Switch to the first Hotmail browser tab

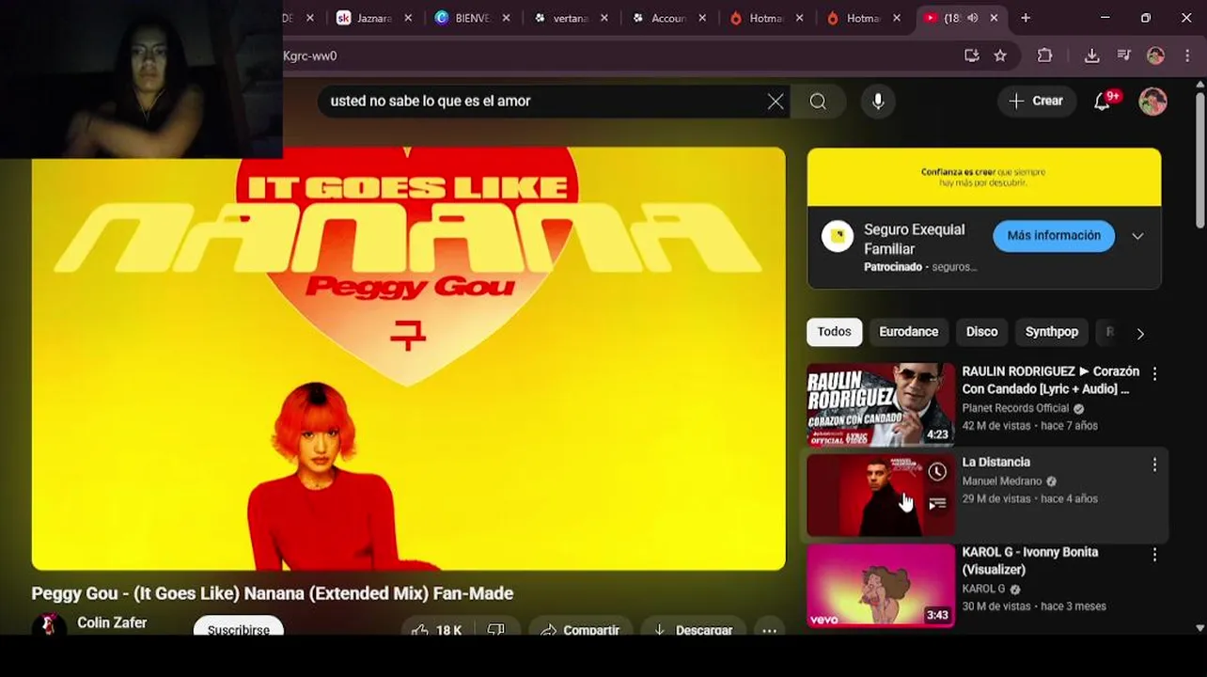pyautogui.click(x=764, y=18)
